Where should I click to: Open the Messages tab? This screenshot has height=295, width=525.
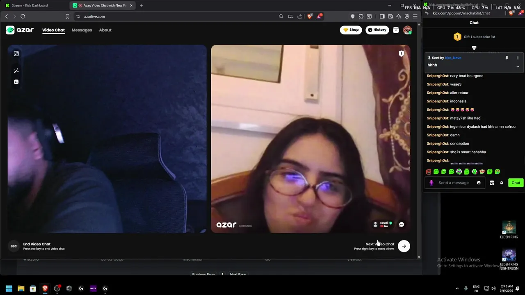click(82, 30)
